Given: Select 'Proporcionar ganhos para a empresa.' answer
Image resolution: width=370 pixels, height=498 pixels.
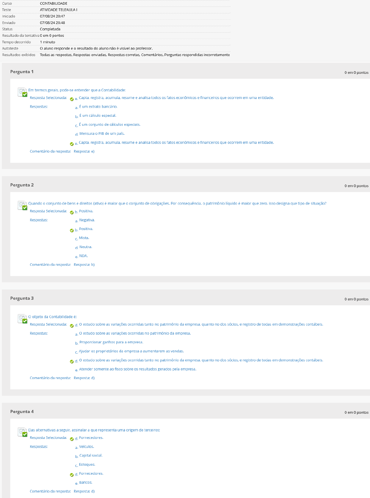Looking at the screenshot, I should tap(111, 342).
